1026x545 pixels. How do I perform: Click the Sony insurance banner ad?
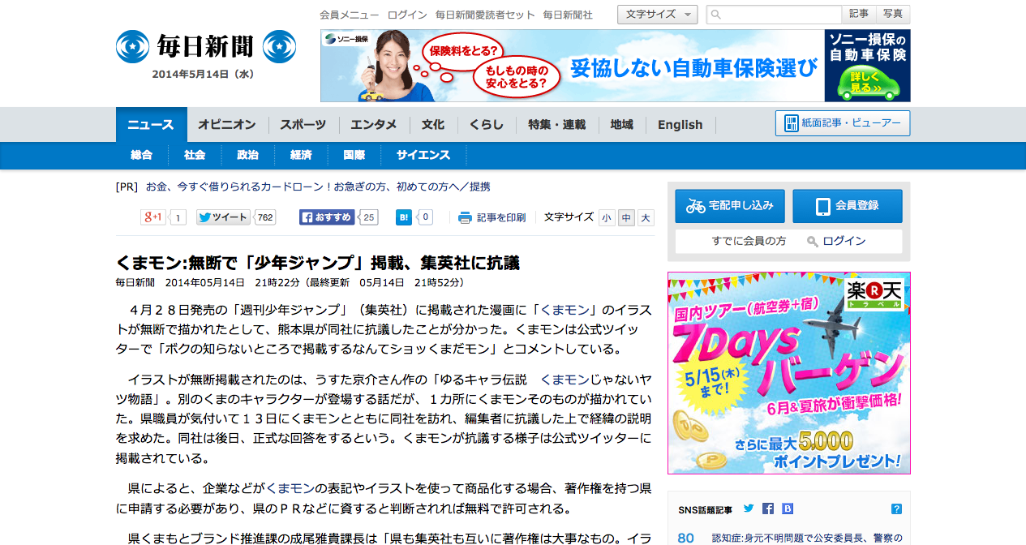(x=615, y=66)
